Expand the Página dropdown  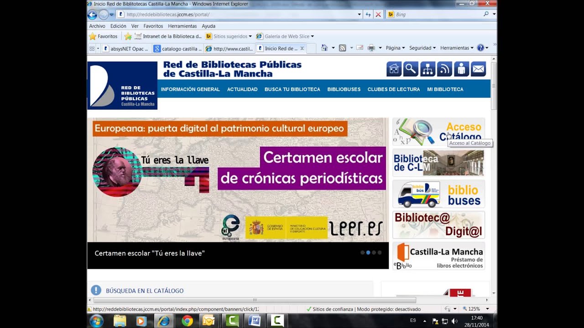tap(395, 48)
